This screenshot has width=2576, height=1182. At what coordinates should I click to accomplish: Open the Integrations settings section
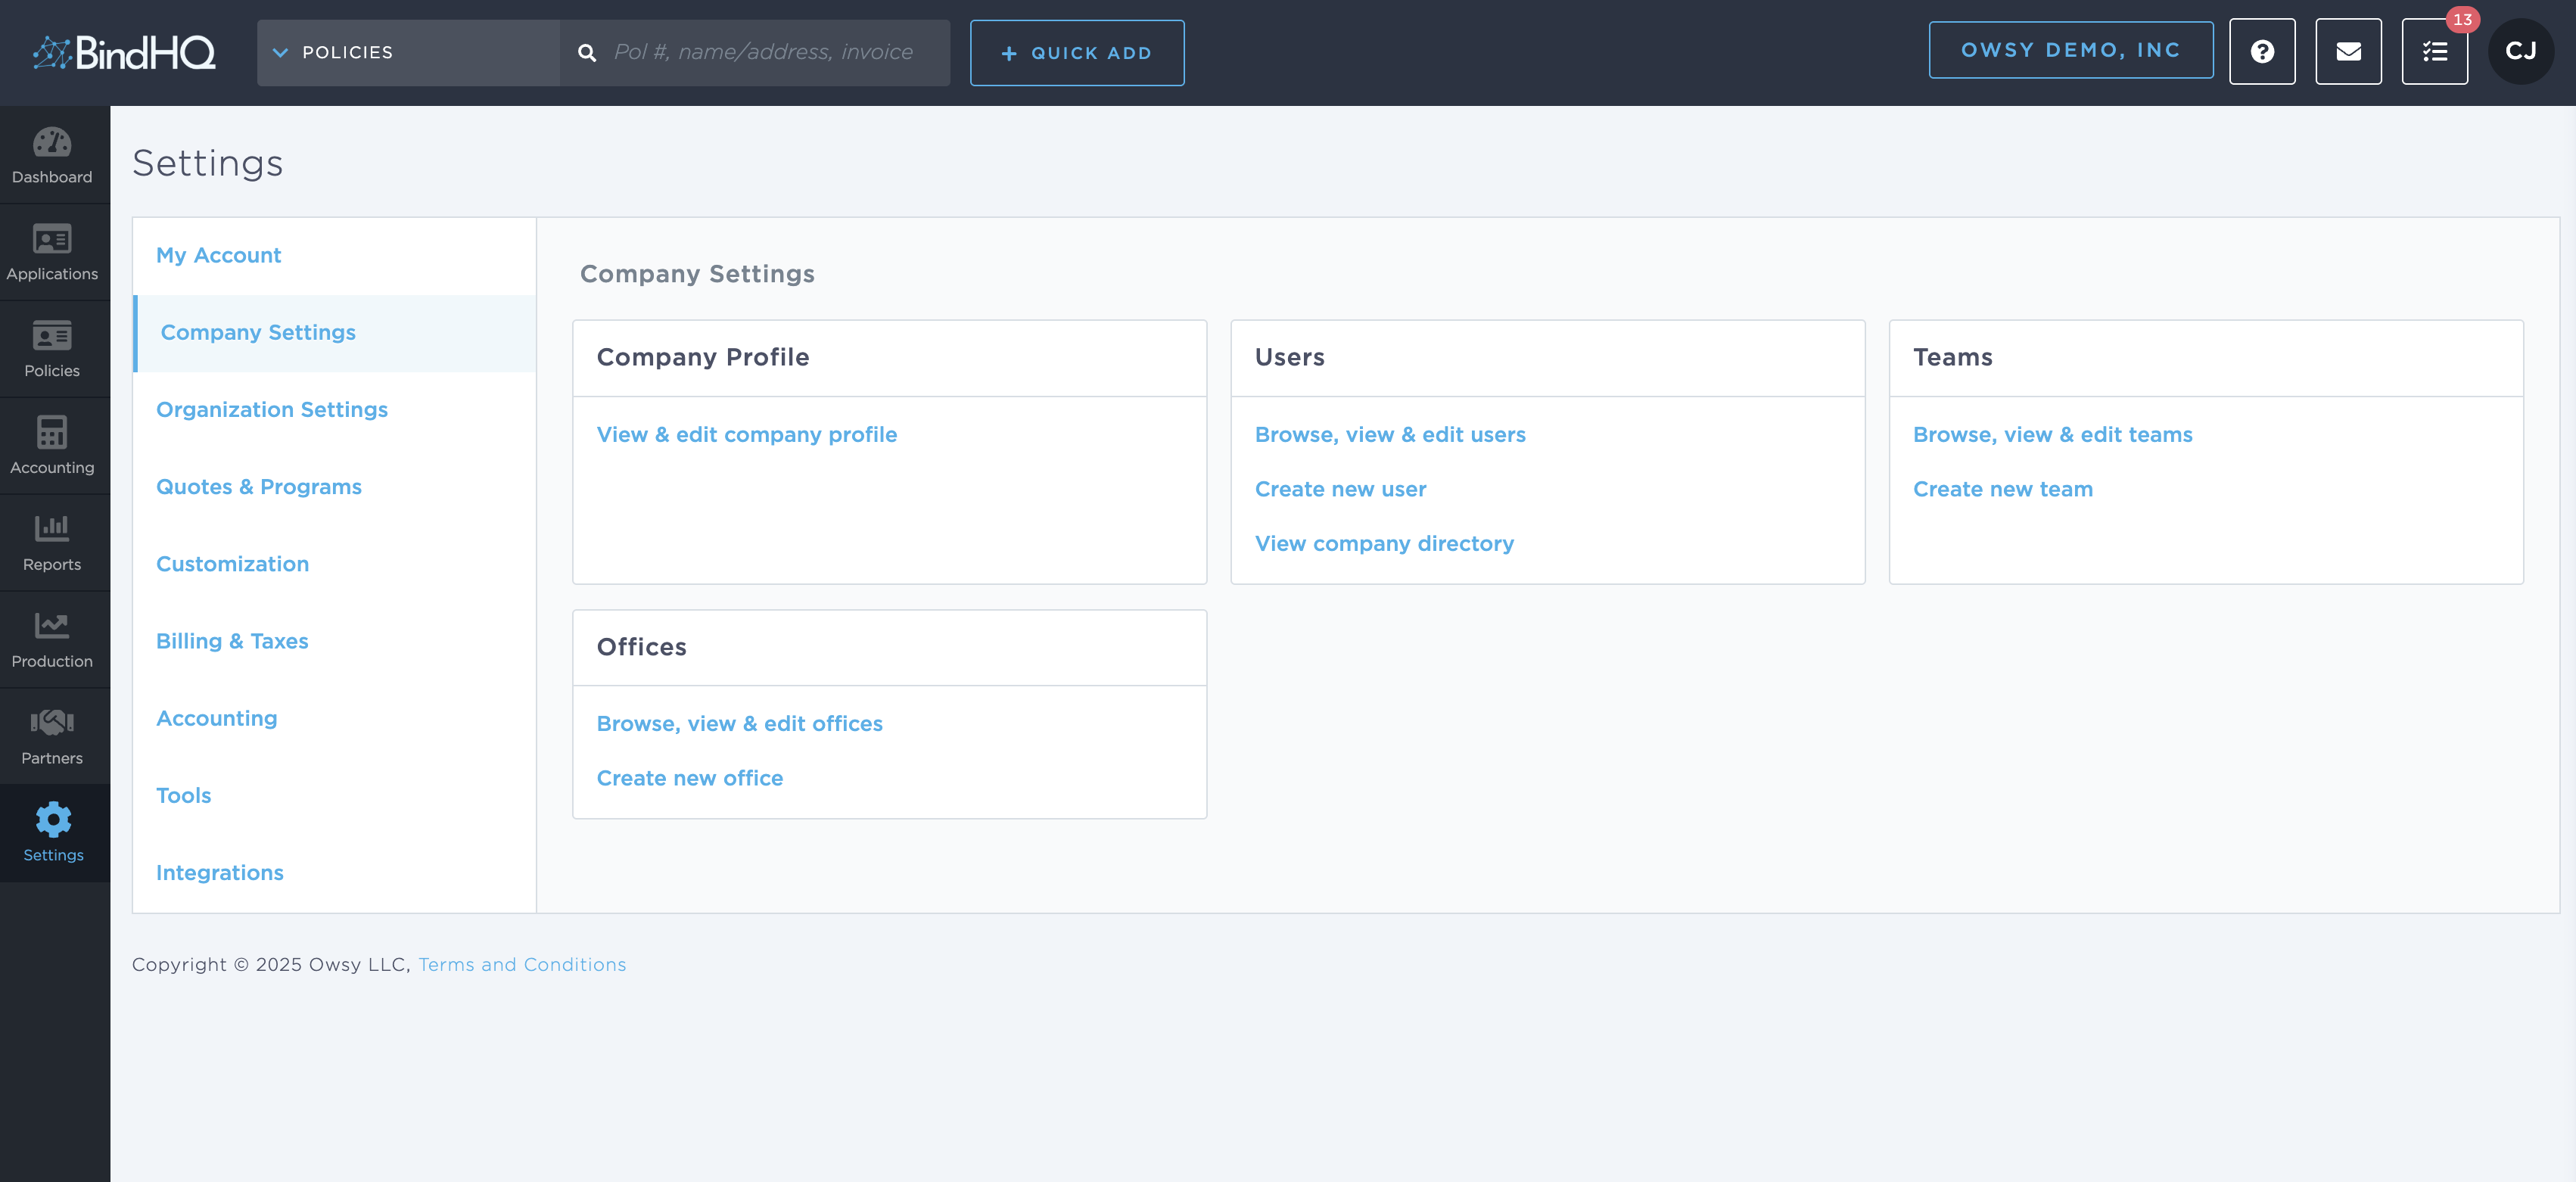pyautogui.click(x=220, y=872)
